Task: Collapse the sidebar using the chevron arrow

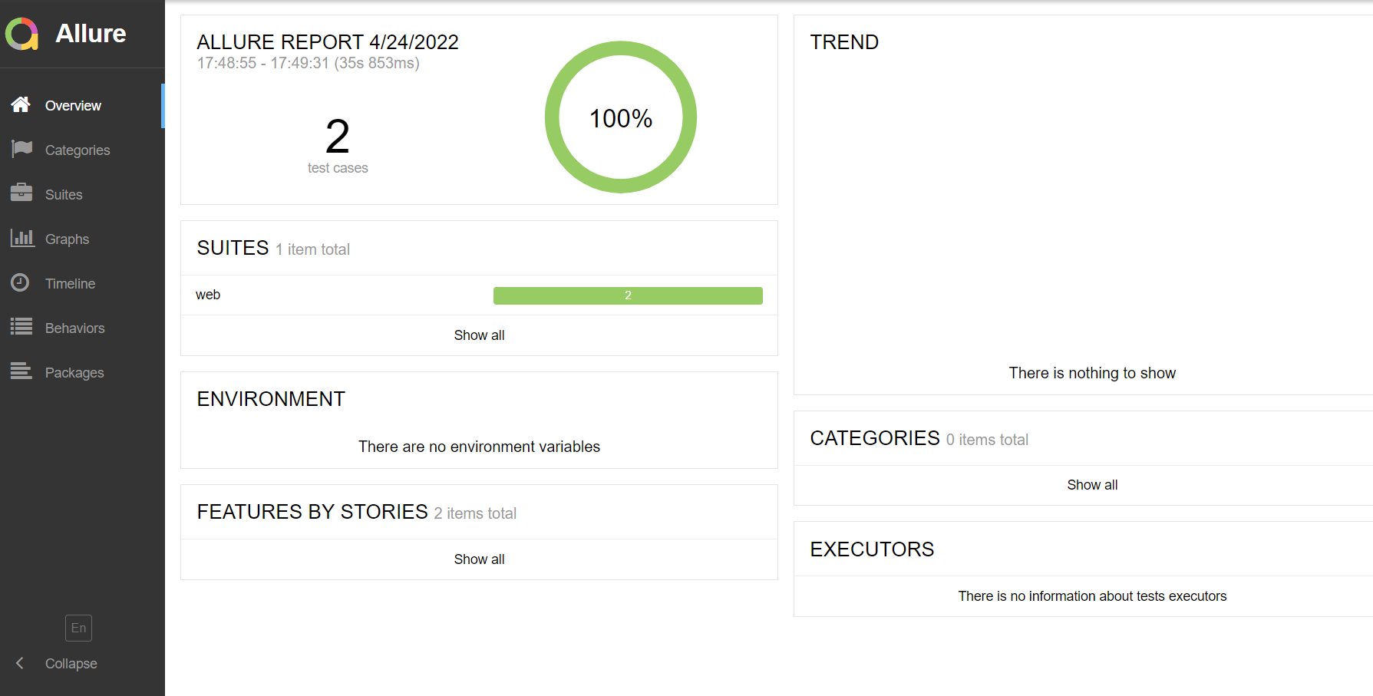Action: 20,663
